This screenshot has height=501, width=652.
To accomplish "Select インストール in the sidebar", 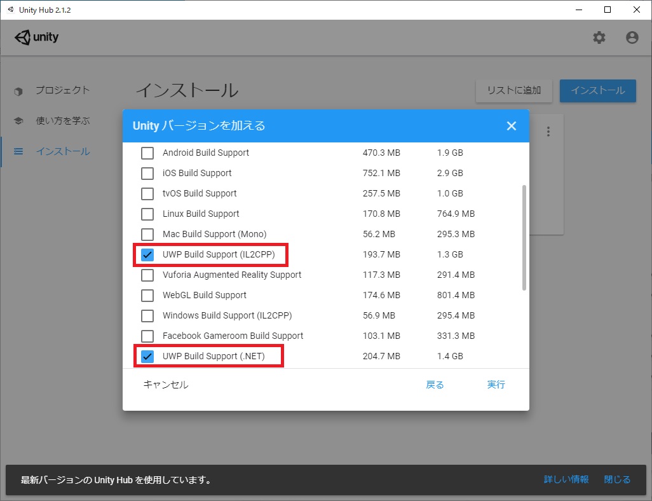I will [x=63, y=151].
